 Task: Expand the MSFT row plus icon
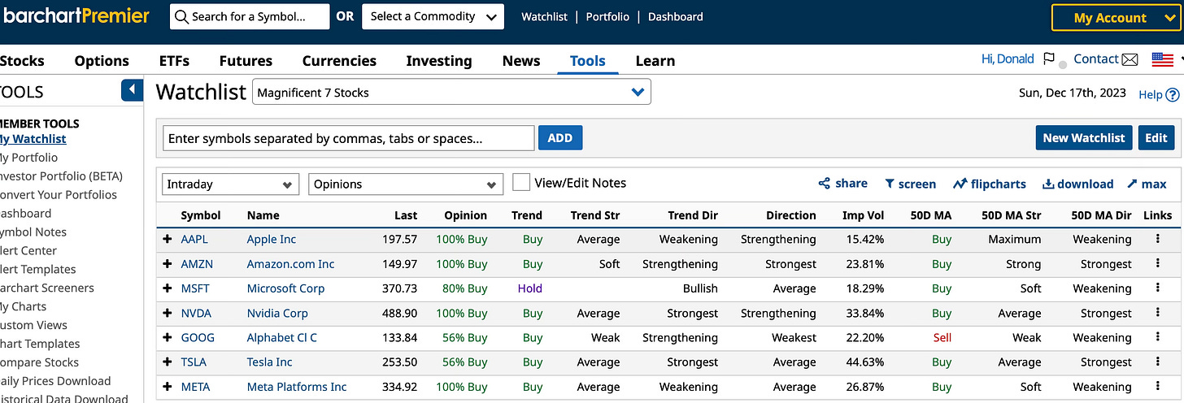168,288
